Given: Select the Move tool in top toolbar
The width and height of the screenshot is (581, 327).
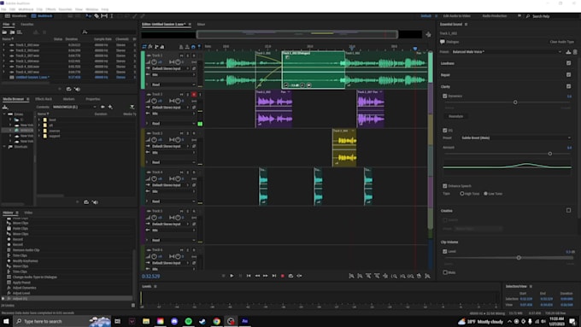Looking at the screenshot, I should [89, 16].
